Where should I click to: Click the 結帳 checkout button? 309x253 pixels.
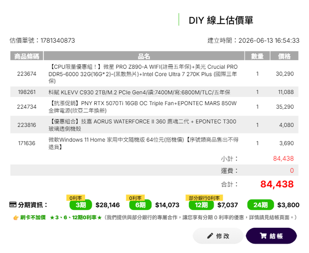(x=271, y=236)
